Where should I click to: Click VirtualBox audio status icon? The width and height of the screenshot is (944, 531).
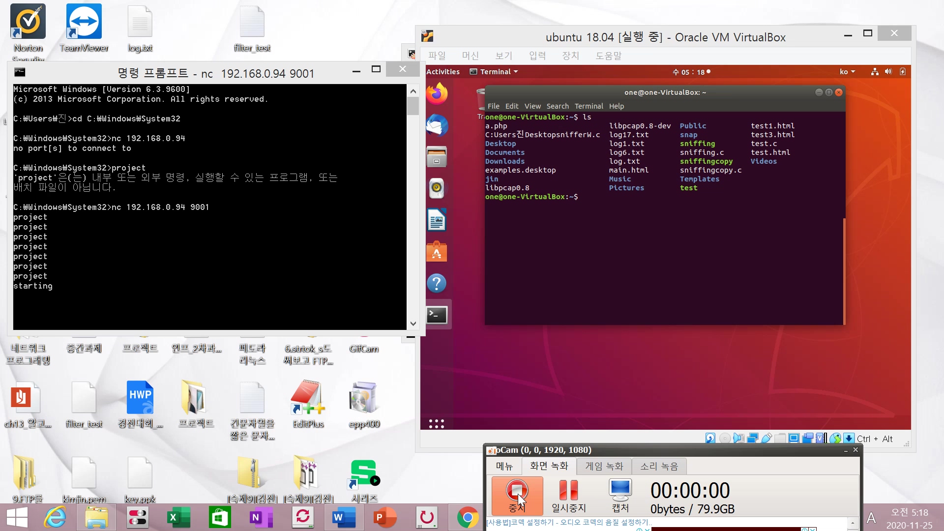(x=738, y=438)
